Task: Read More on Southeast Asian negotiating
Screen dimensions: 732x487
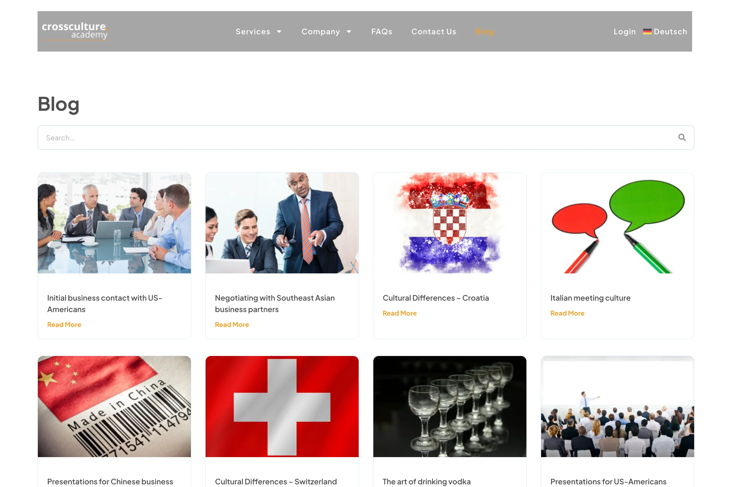Action: [x=232, y=325]
